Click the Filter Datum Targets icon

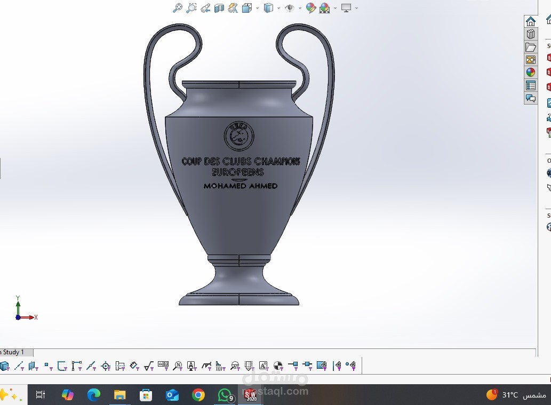pyautogui.click(x=235, y=366)
